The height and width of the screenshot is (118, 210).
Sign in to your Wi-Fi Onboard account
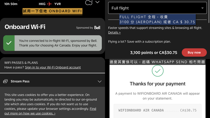(53, 67)
